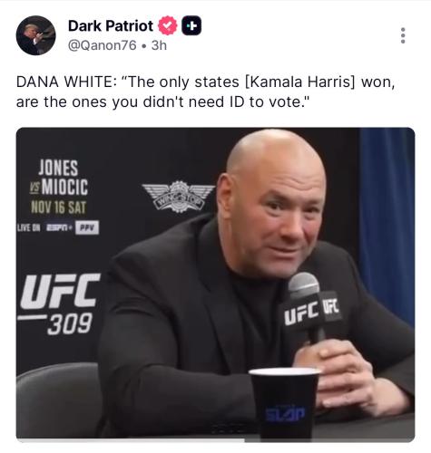Open the post text quoting Dana White
Image resolution: width=431 pixels, height=453 pixels.
click(205, 92)
